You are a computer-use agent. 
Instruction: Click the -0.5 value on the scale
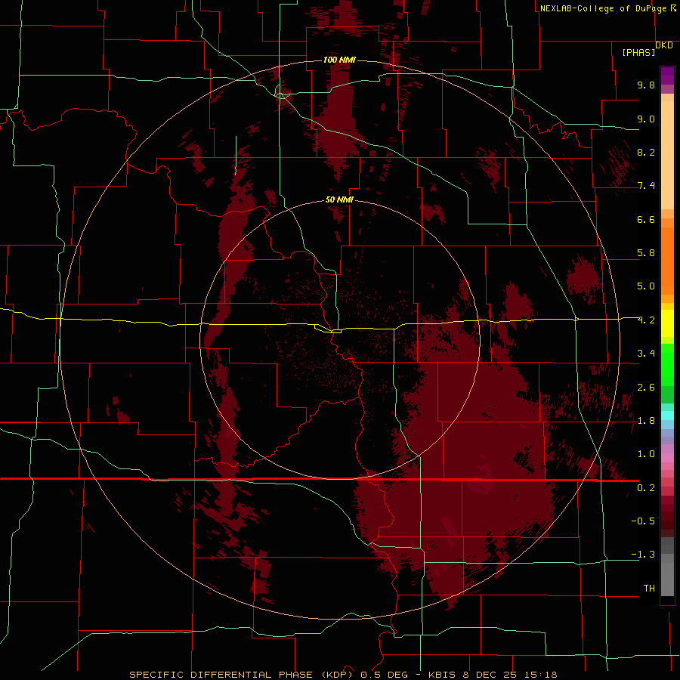point(643,521)
